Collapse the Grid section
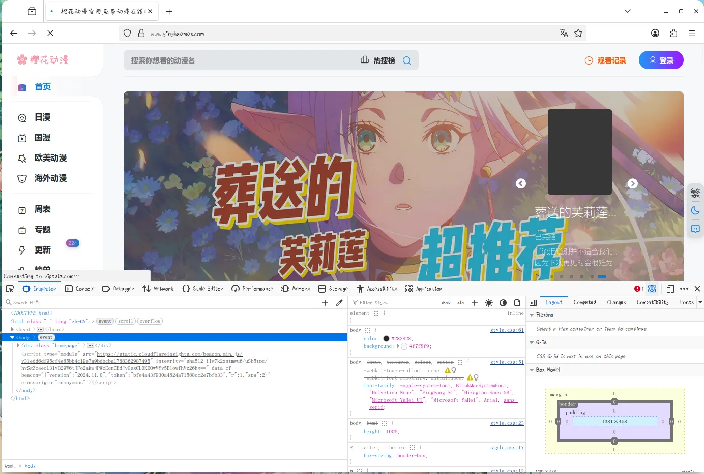Viewport: 704px width, 474px height. 532,342
